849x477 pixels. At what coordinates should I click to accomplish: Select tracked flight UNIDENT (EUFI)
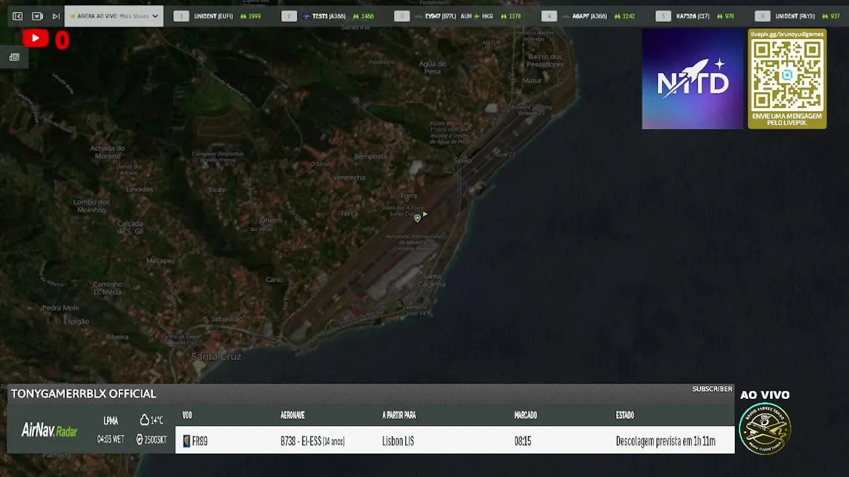(x=213, y=16)
